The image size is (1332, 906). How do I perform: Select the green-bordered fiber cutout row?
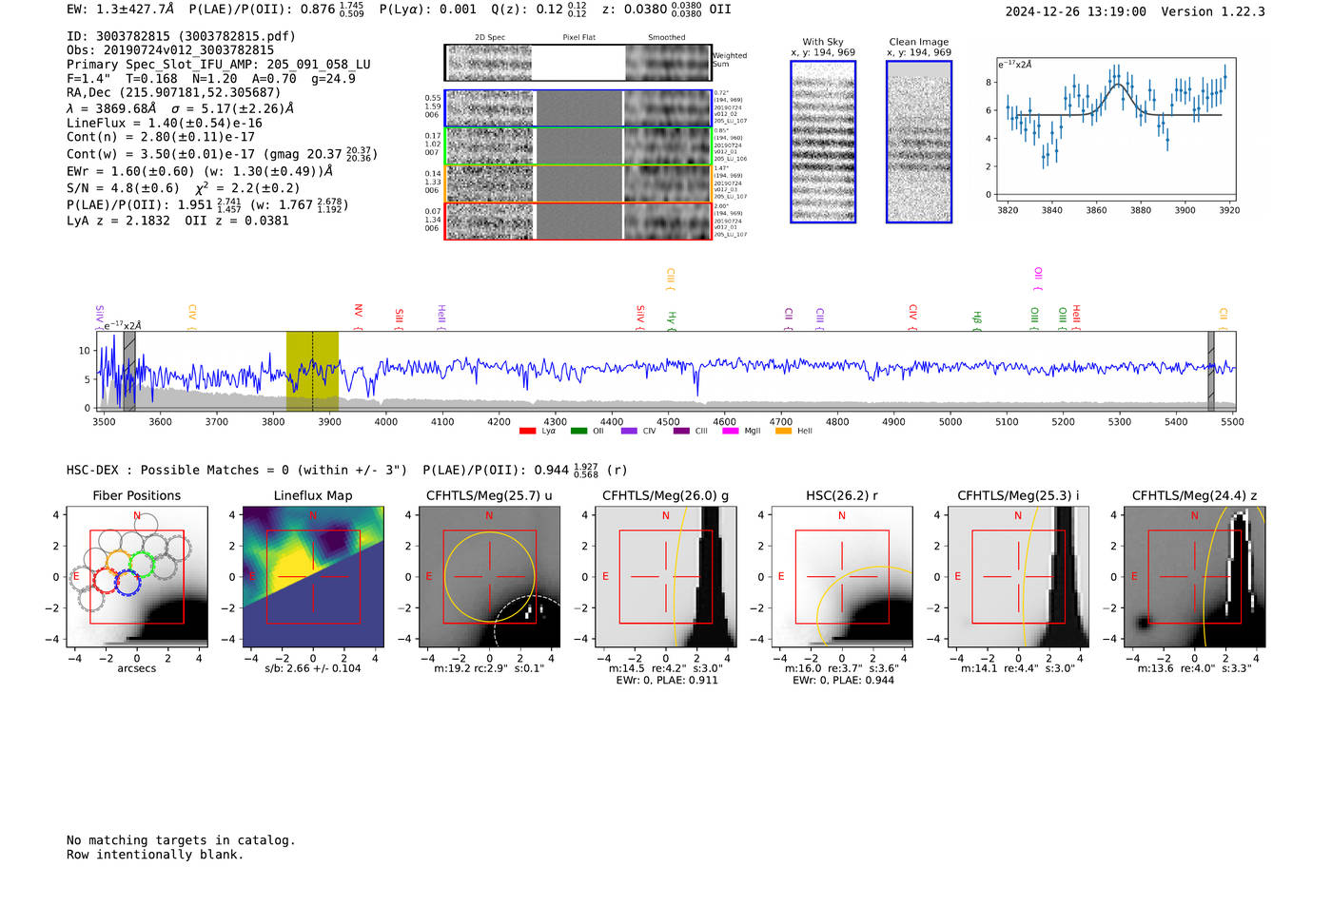pyautogui.click(x=578, y=146)
